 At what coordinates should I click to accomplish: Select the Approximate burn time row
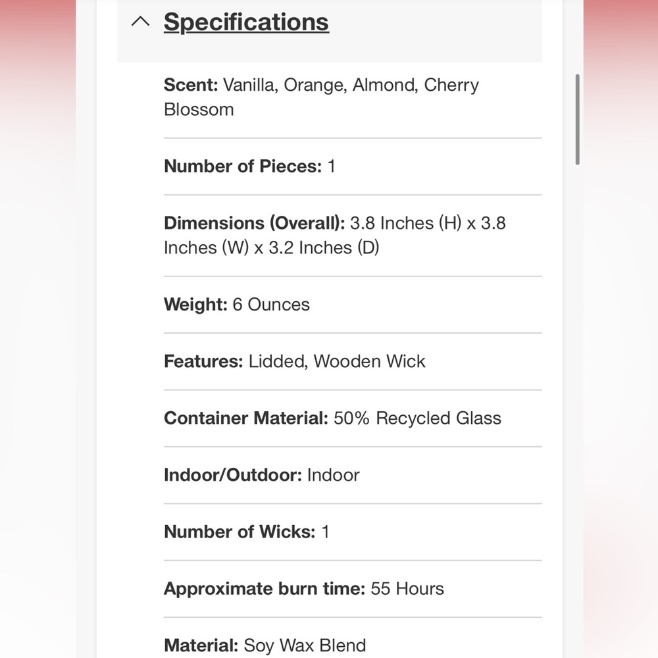pyautogui.click(x=353, y=589)
